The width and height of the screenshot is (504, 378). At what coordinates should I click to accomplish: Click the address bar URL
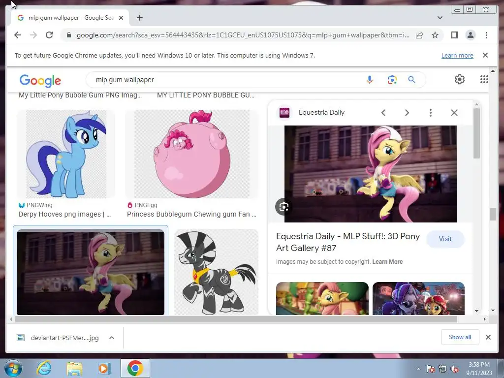(243, 35)
